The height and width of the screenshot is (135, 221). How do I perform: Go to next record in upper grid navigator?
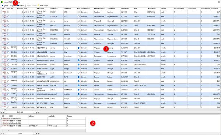34,112
